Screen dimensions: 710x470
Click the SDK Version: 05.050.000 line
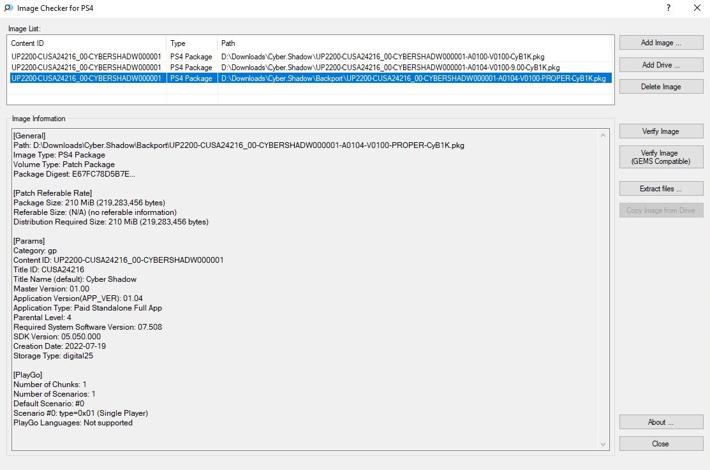click(x=57, y=337)
